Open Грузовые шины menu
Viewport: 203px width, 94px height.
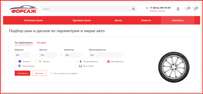[x=82, y=20]
